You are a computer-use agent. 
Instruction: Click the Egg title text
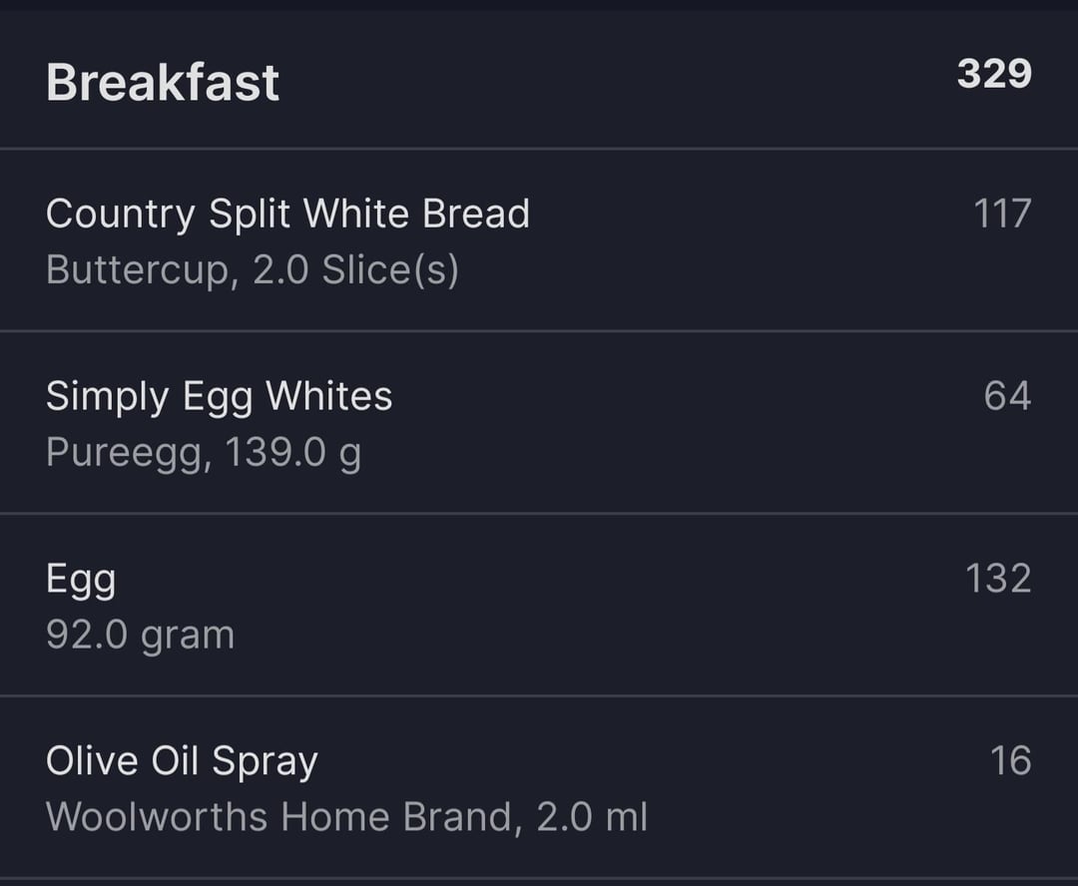click(81, 581)
